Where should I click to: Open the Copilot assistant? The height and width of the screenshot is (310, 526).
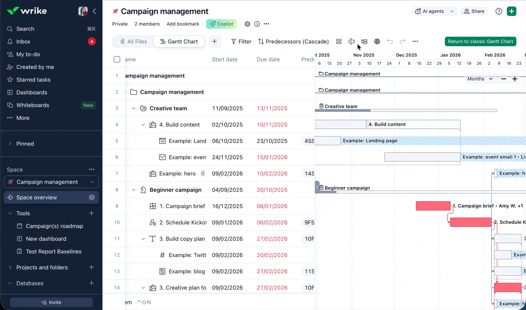(221, 24)
